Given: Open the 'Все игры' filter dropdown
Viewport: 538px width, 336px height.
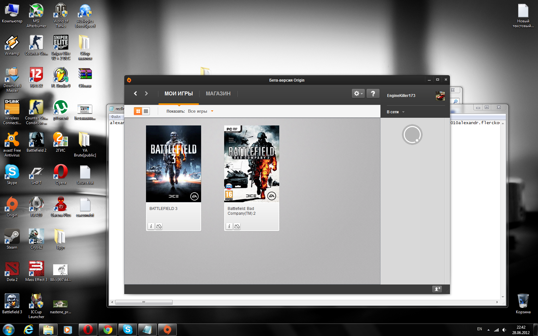Looking at the screenshot, I should (x=200, y=111).
